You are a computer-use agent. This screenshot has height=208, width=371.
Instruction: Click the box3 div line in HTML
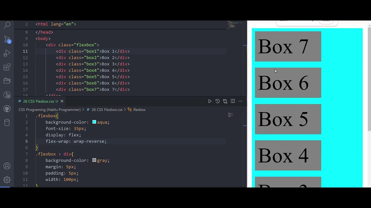click(93, 64)
